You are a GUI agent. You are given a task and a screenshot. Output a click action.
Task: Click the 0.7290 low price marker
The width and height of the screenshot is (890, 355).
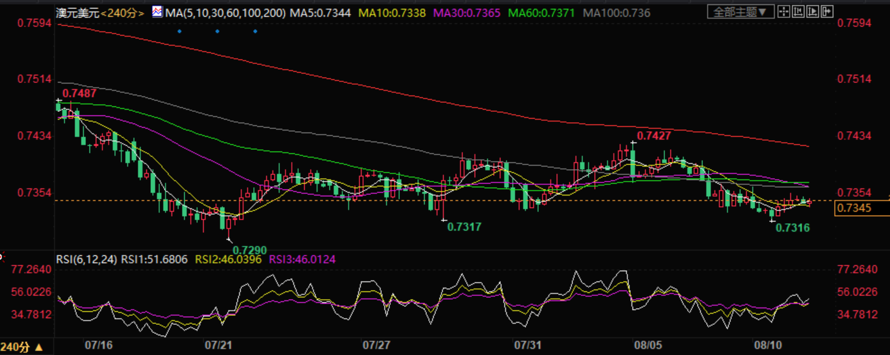click(250, 250)
